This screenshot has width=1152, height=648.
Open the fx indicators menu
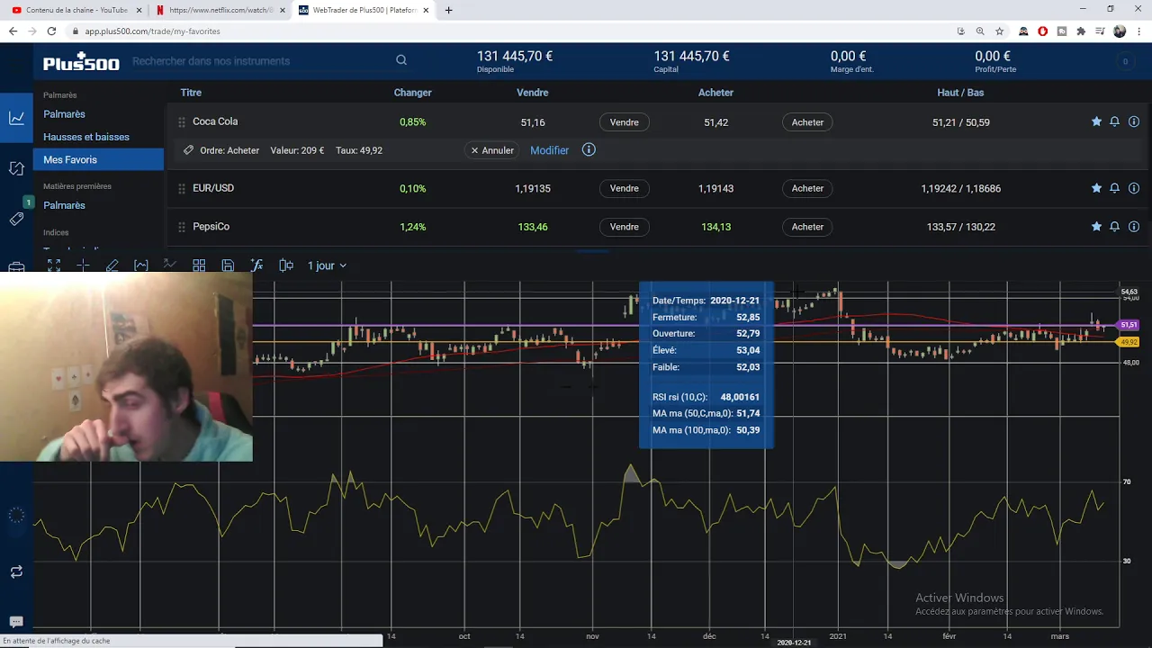coord(256,265)
